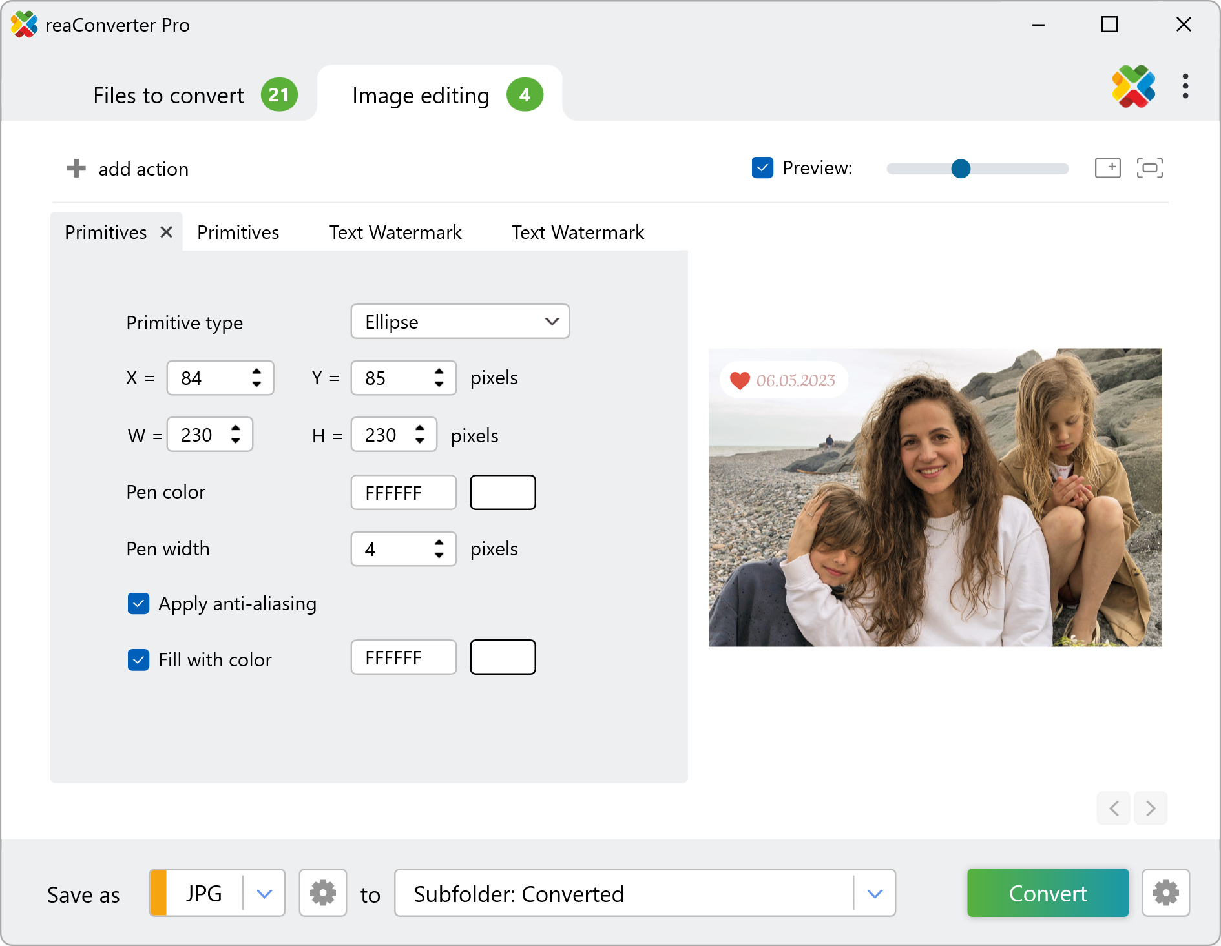Click the fit-to-window preview icon
This screenshot has width=1221, height=946.
pyautogui.click(x=1149, y=168)
